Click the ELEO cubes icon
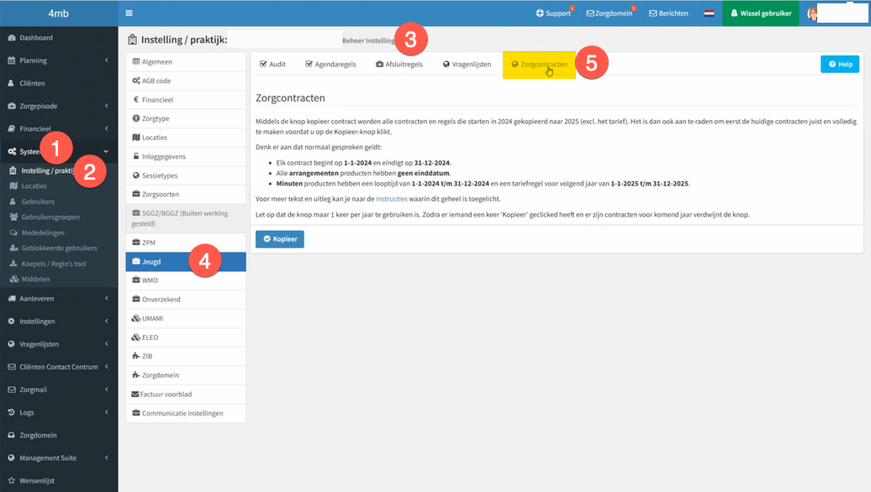The width and height of the screenshot is (871, 492). pyautogui.click(x=136, y=338)
